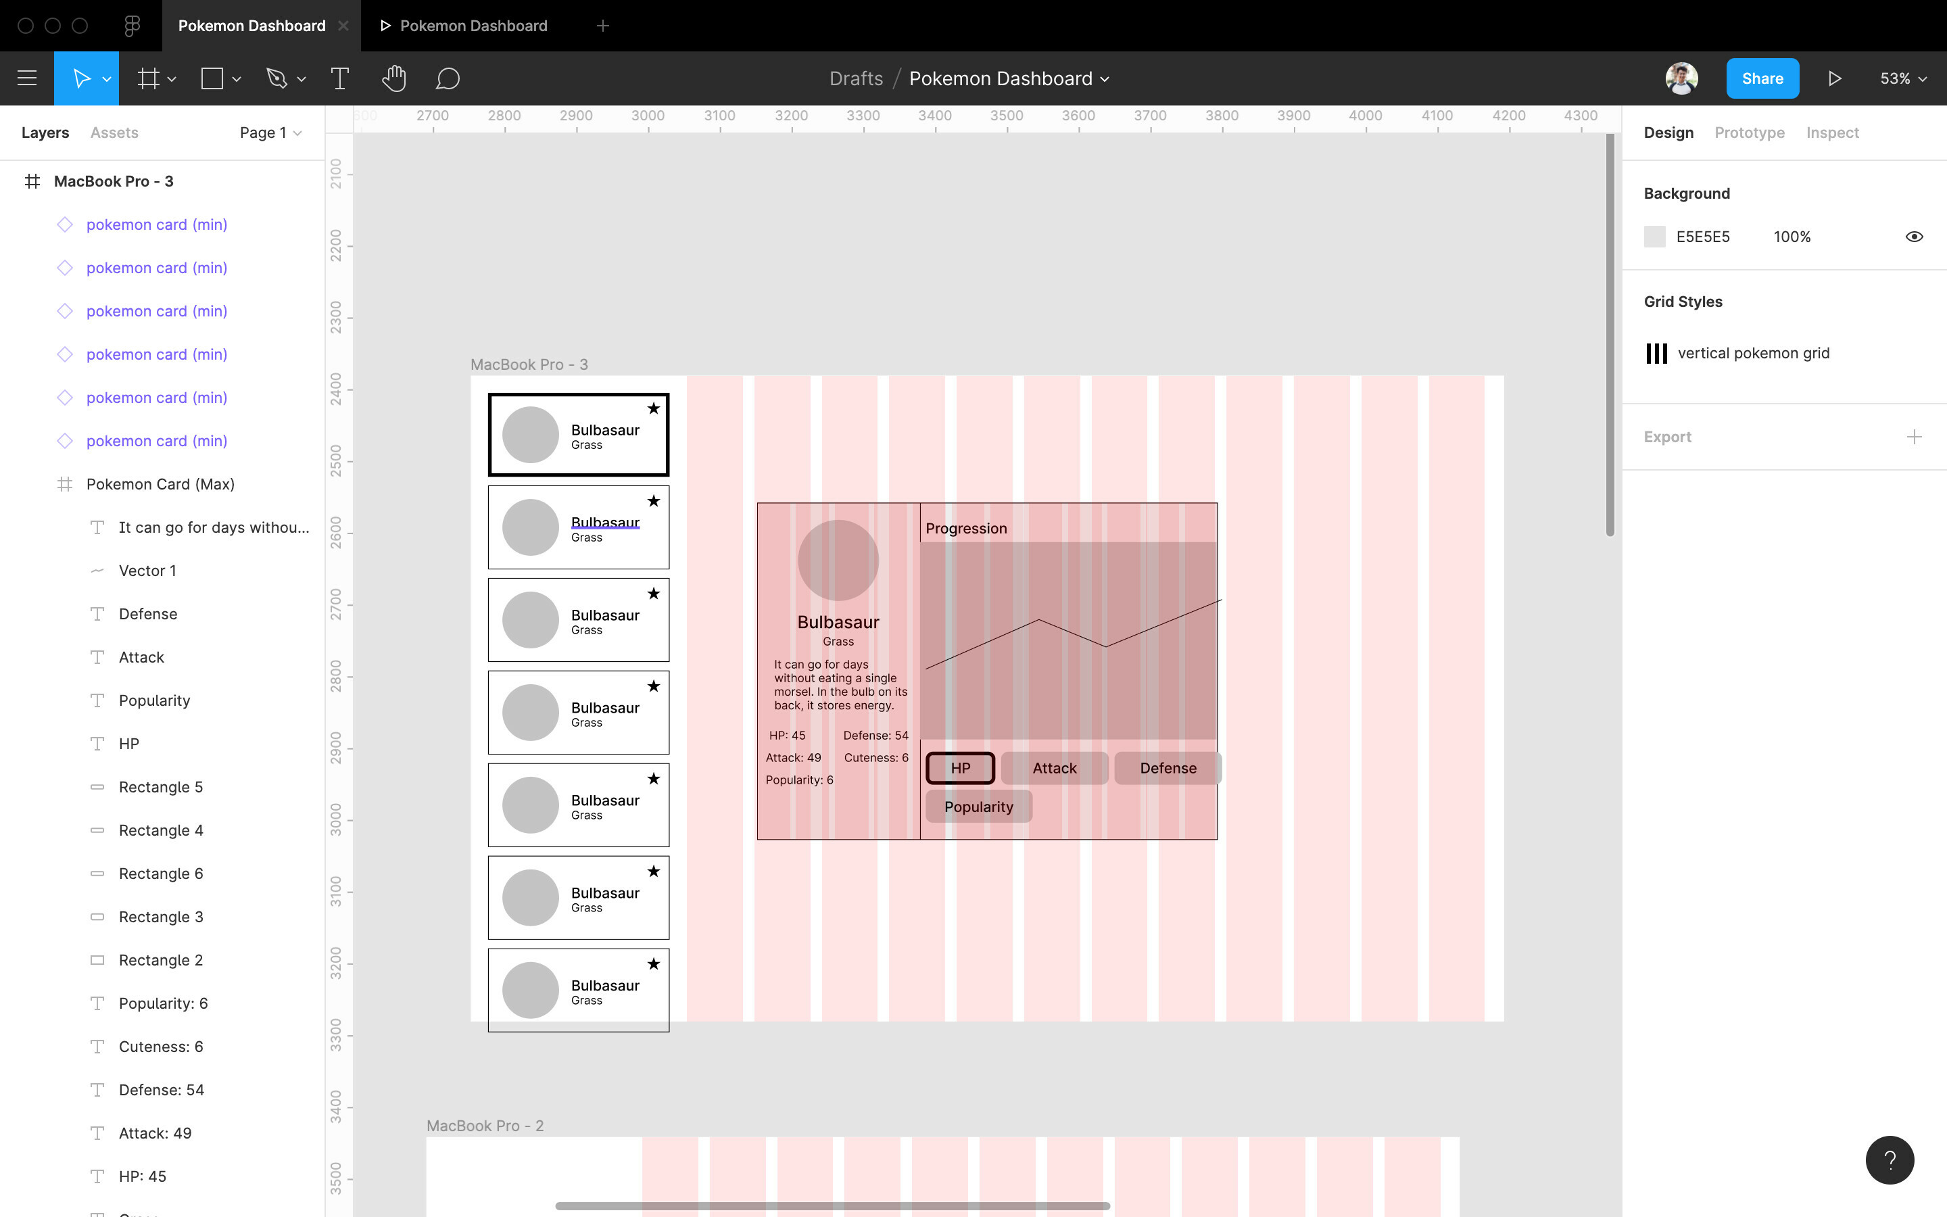Image resolution: width=1947 pixels, height=1217 pixels.
Task: Click the Vector 1 layer icon
Action: click(97, 571)
